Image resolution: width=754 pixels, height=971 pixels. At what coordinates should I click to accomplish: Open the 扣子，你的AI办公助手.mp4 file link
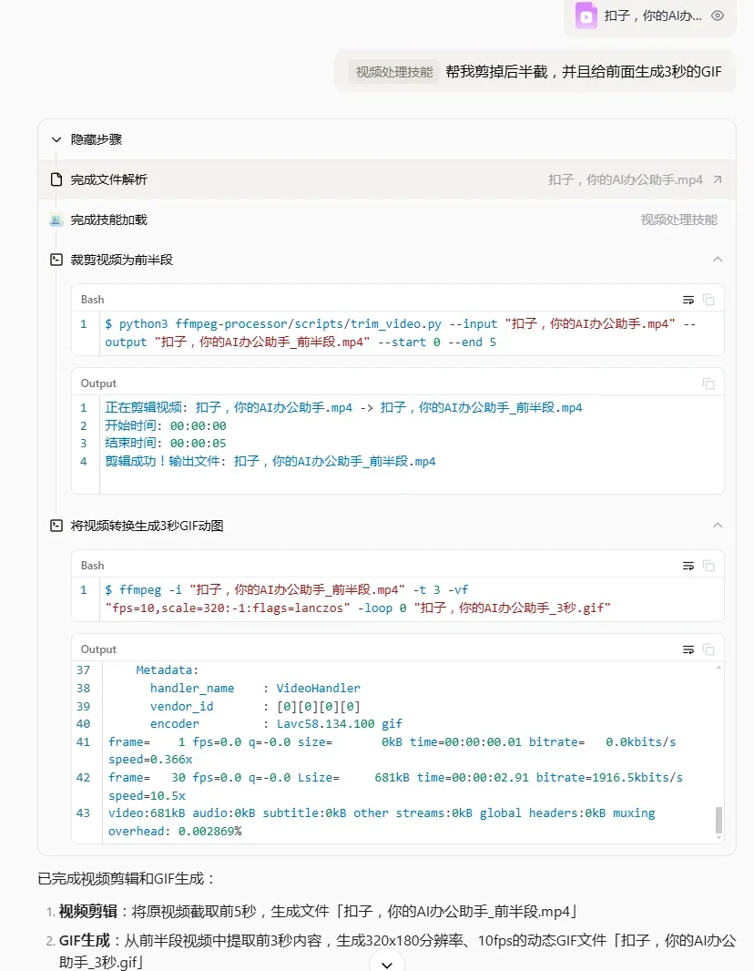625,179
